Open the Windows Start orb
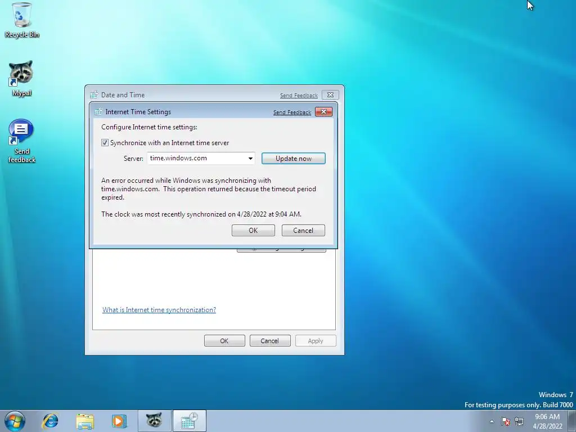Image resolution: width=576 pixels, height=432 pixels. pyautogui.click(x=15, y=421)
